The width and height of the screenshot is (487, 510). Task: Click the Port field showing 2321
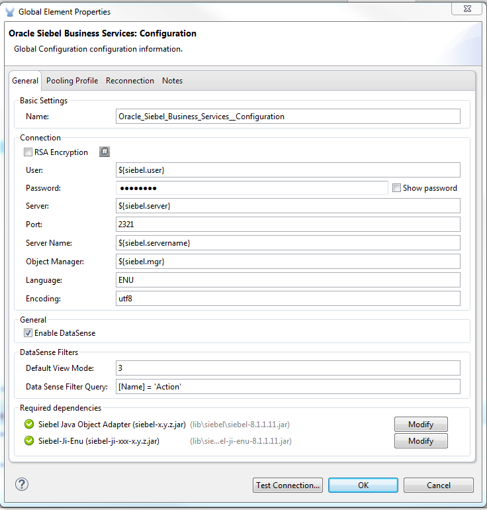288,224
